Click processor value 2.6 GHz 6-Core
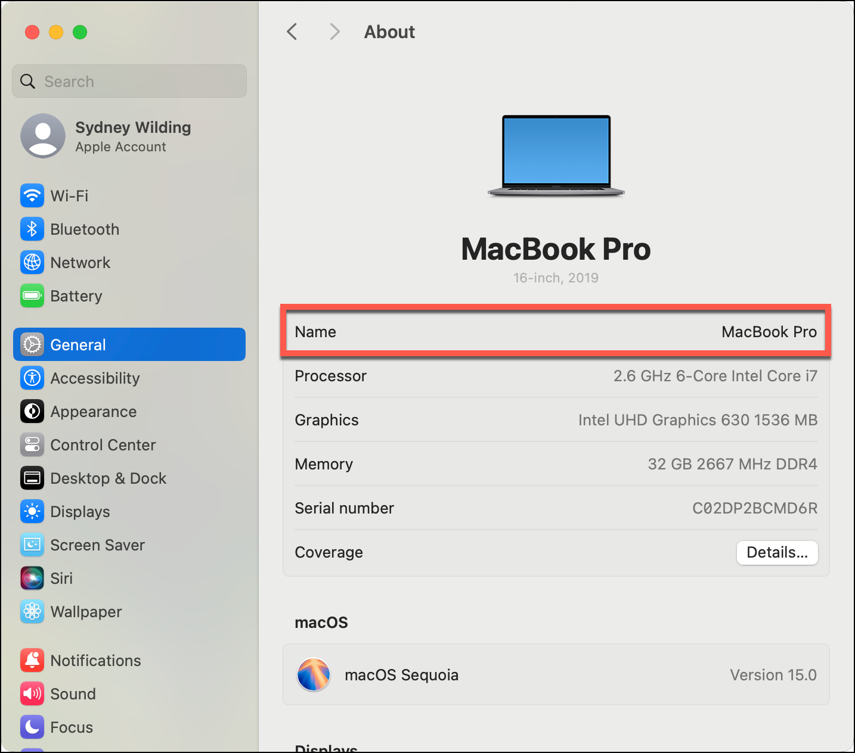The image size is (855, 753). [x=715, y=376]
